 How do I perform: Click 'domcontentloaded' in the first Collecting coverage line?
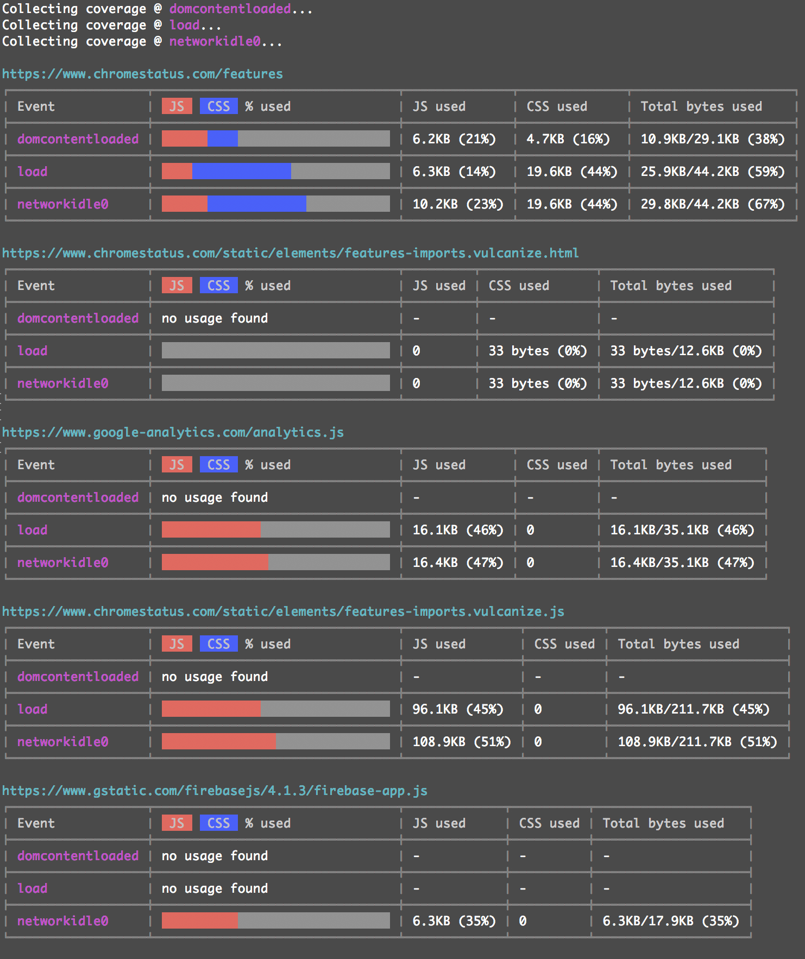coord(230,9)
